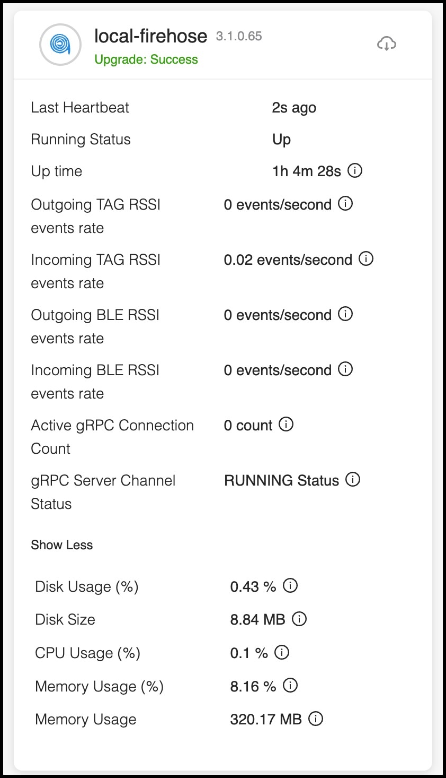The width and height of the screenshot is (446, 778).
Task: Show info for Active gRPC Connection Count
Action: pyautogui.click(x=286, y=425)
